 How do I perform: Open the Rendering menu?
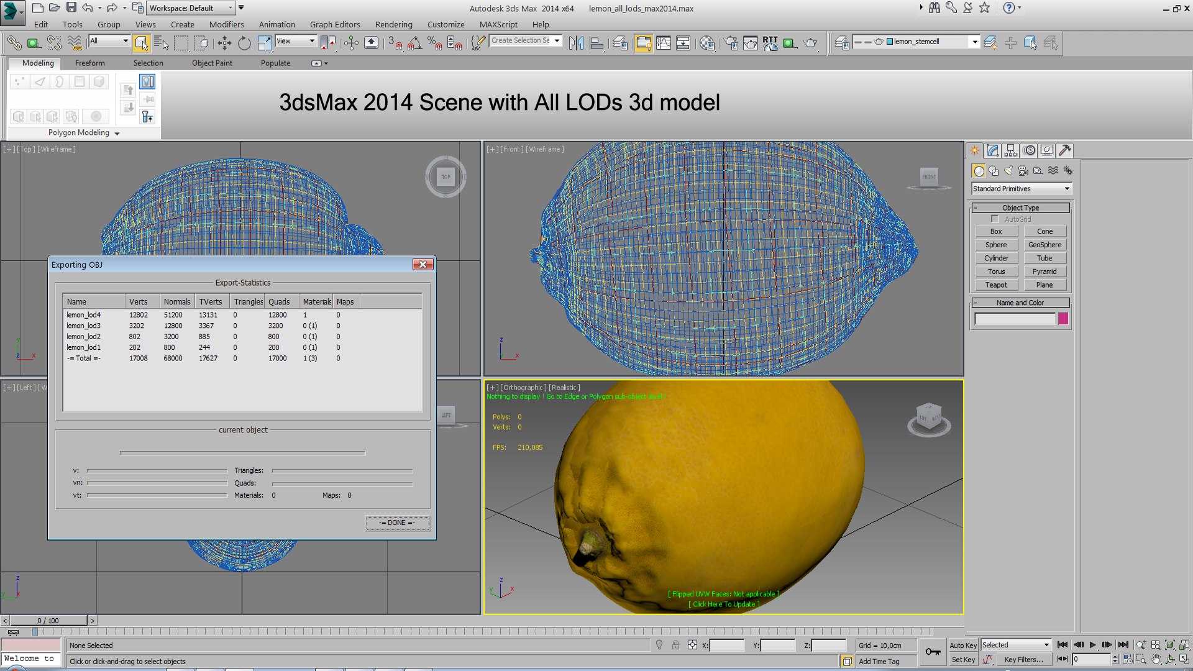point(393,25)
